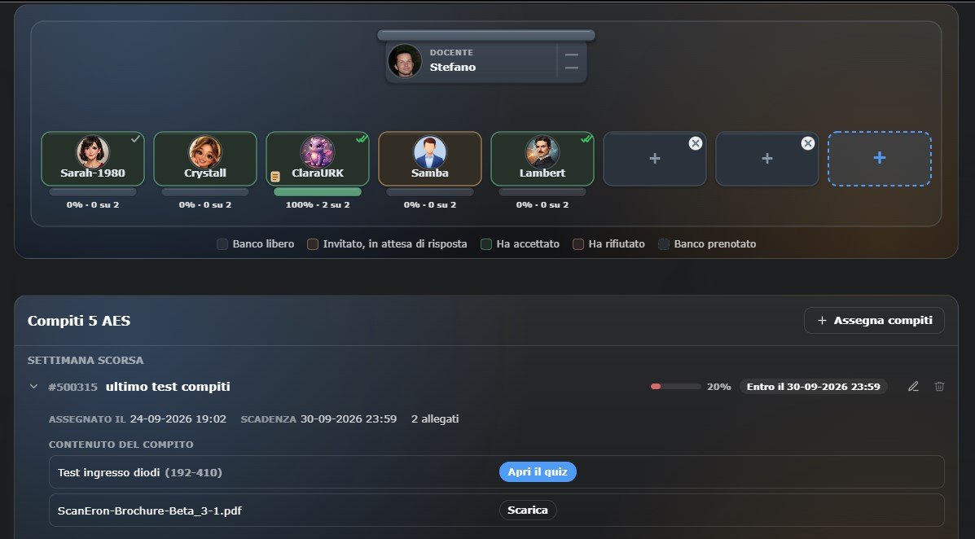This screenshot has height=539, width=975.
Task: Click the "Banco prenotato" legend swatch
Action: pos(664,244)
